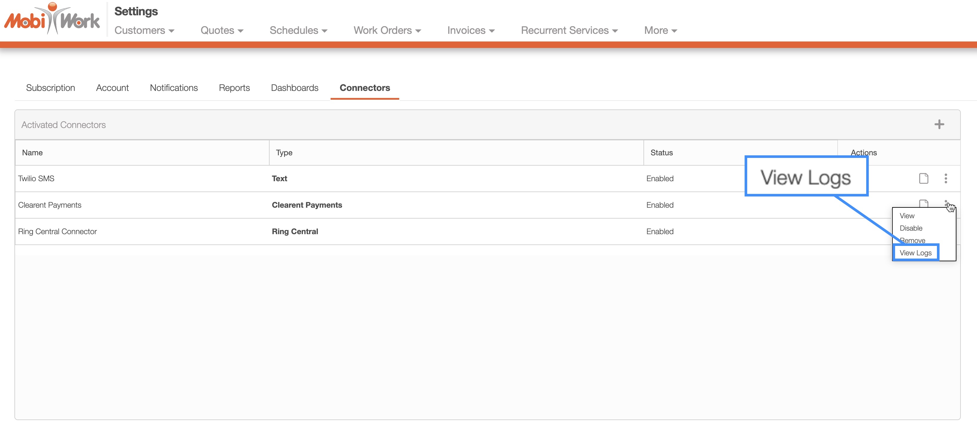Expand the Customers dropdown menu
The image size is (977, 433).
[144, 30]
